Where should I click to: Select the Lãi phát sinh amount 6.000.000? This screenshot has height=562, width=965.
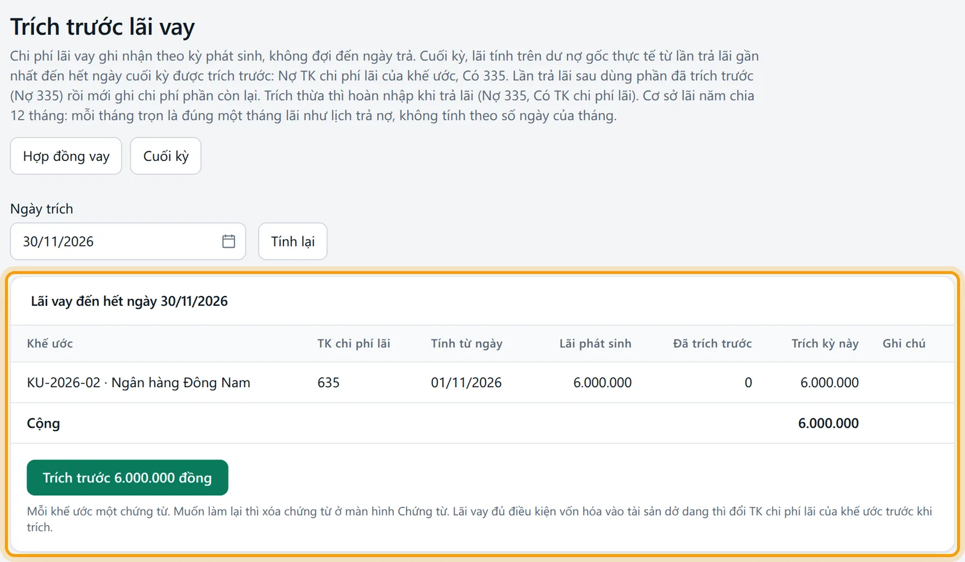603,382
